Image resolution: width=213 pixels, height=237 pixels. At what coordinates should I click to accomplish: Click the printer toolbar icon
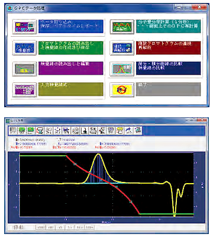[x=93, y=130]
